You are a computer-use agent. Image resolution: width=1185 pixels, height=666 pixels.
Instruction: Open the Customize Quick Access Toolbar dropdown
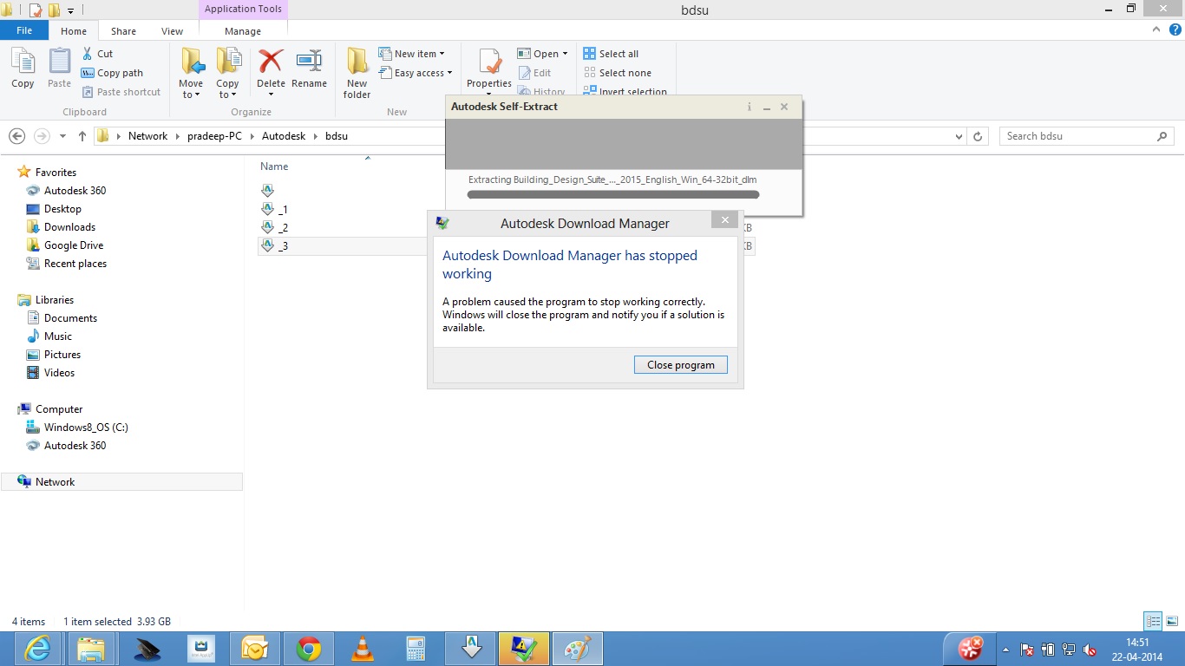(70, 11)
